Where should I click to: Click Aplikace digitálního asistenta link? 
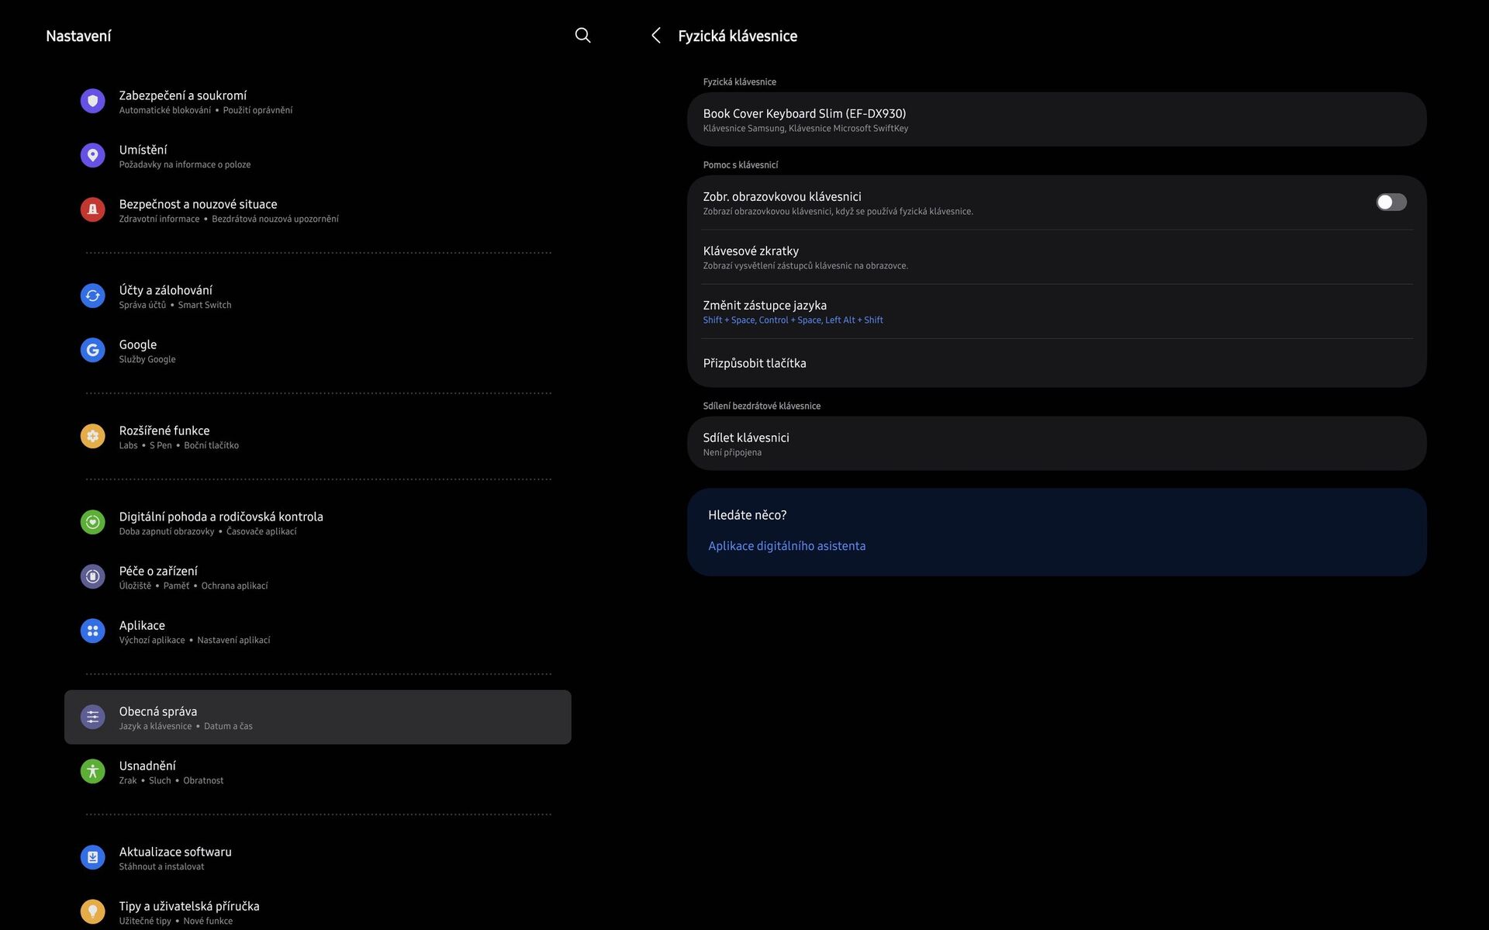pyautogui.click(x=786, y=546)
